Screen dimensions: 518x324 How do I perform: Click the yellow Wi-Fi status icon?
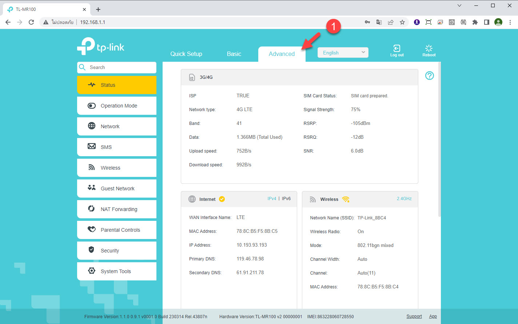pyautogui.click(x=346, y=199)
